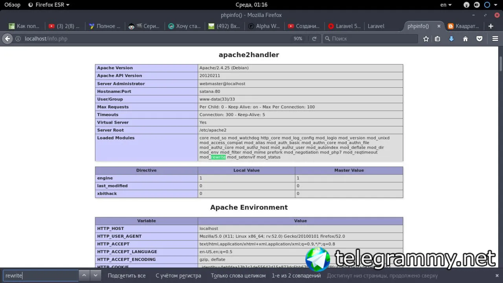This screenshot has height=283, width=503.
Task: Close the find bar
Action: [x=497, y=276]
